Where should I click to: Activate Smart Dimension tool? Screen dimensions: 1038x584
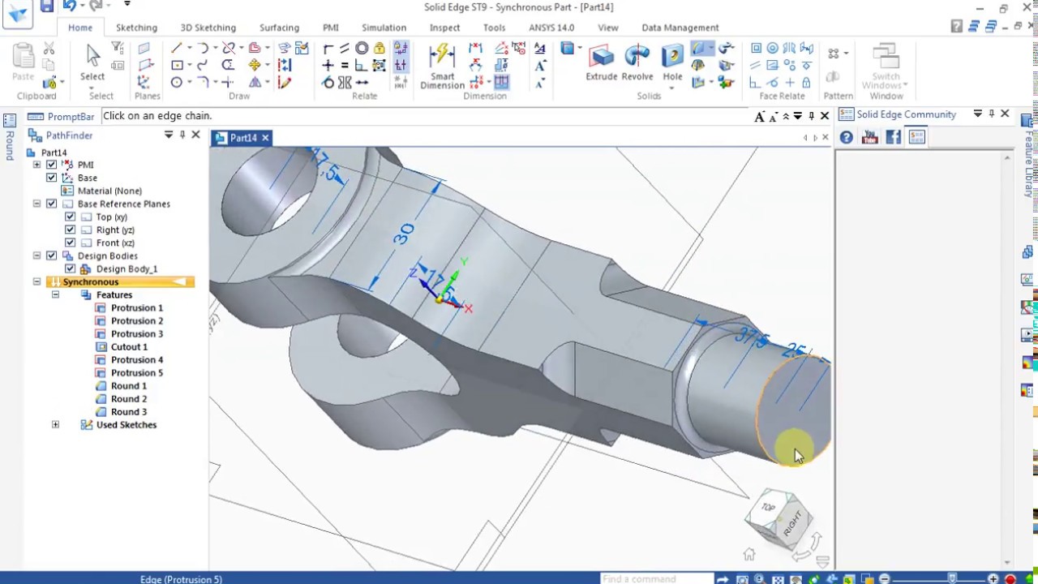tap(442, 65)
